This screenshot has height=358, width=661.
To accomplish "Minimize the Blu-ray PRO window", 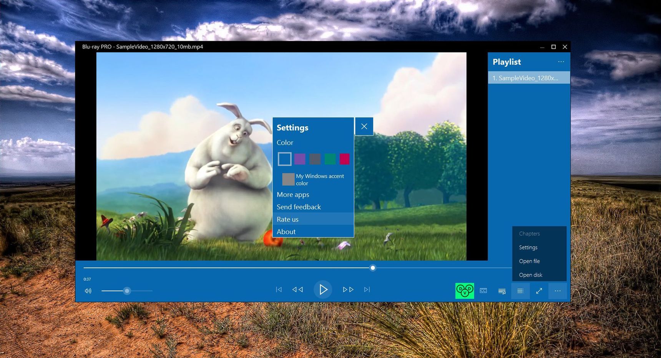I will click(x=542, y=47).
